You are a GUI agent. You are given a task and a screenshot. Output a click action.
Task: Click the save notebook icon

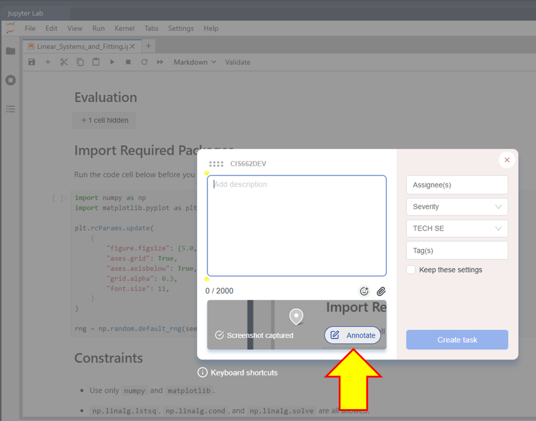click(x=32, y=62)
